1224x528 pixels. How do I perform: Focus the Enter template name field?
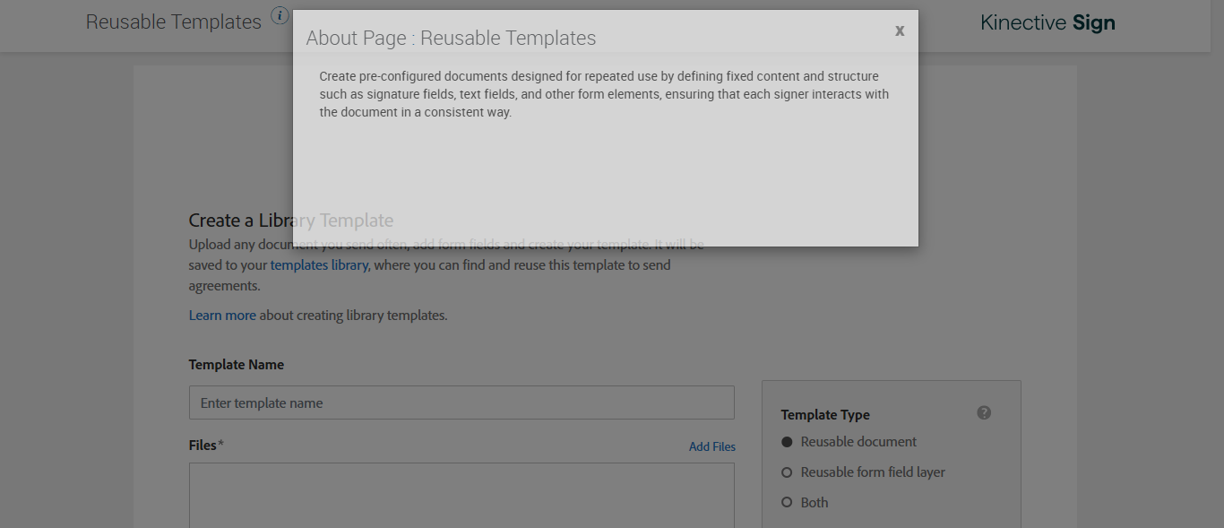tap(461, 403)
